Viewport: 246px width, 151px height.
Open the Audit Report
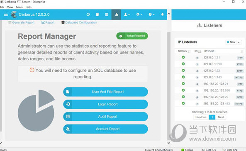[x=106, y=117]
